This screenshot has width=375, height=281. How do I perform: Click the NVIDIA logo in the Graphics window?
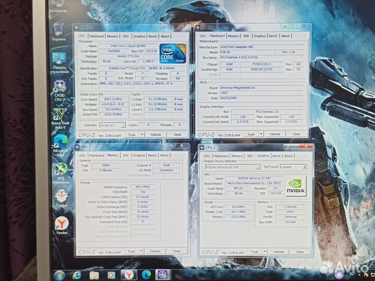coord(294,186)
